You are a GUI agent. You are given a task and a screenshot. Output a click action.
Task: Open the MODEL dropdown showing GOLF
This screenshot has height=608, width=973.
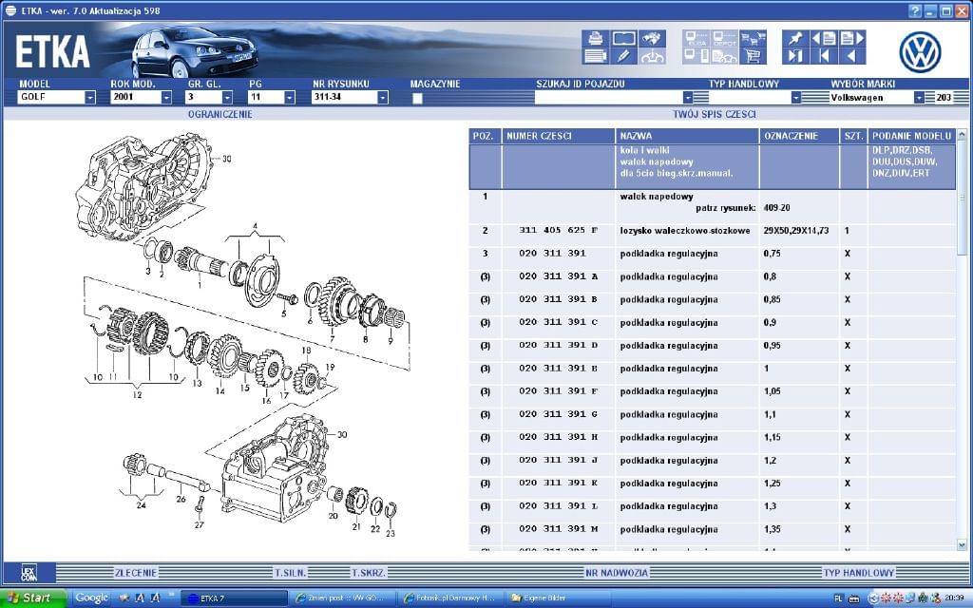[90, 98]
